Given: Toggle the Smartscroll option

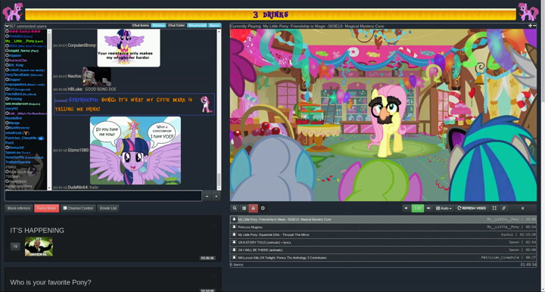Looking at the screenshot, I should click(x=198, y=26).
